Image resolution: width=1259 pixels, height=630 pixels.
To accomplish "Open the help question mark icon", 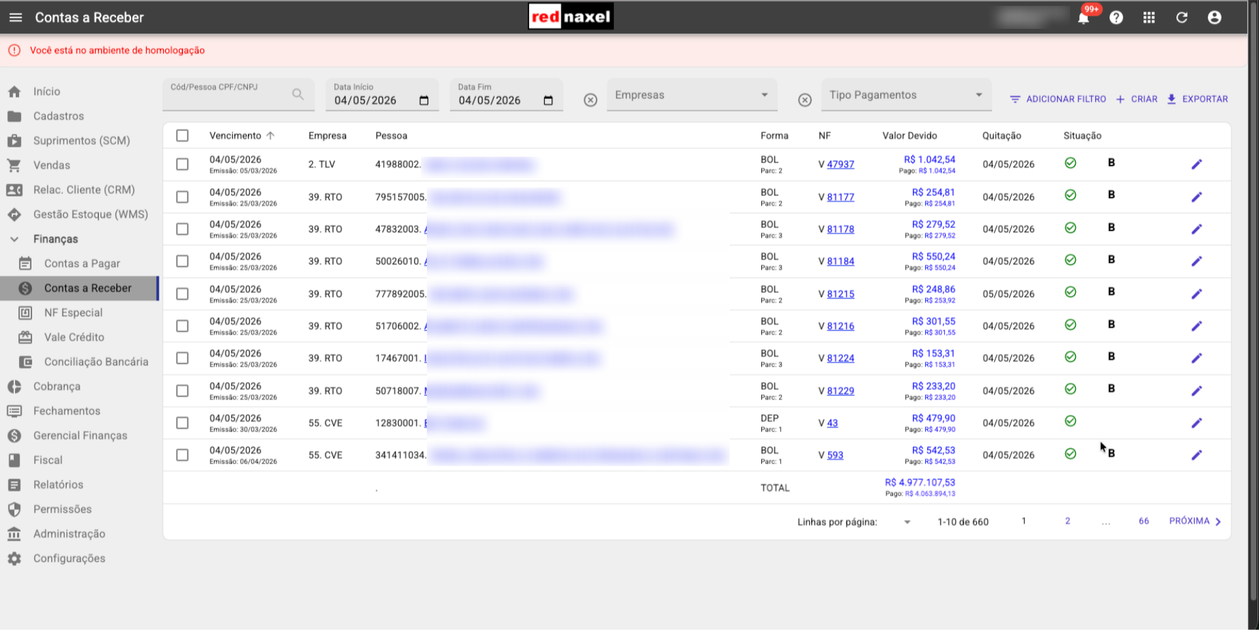I will coord(1116,18).
